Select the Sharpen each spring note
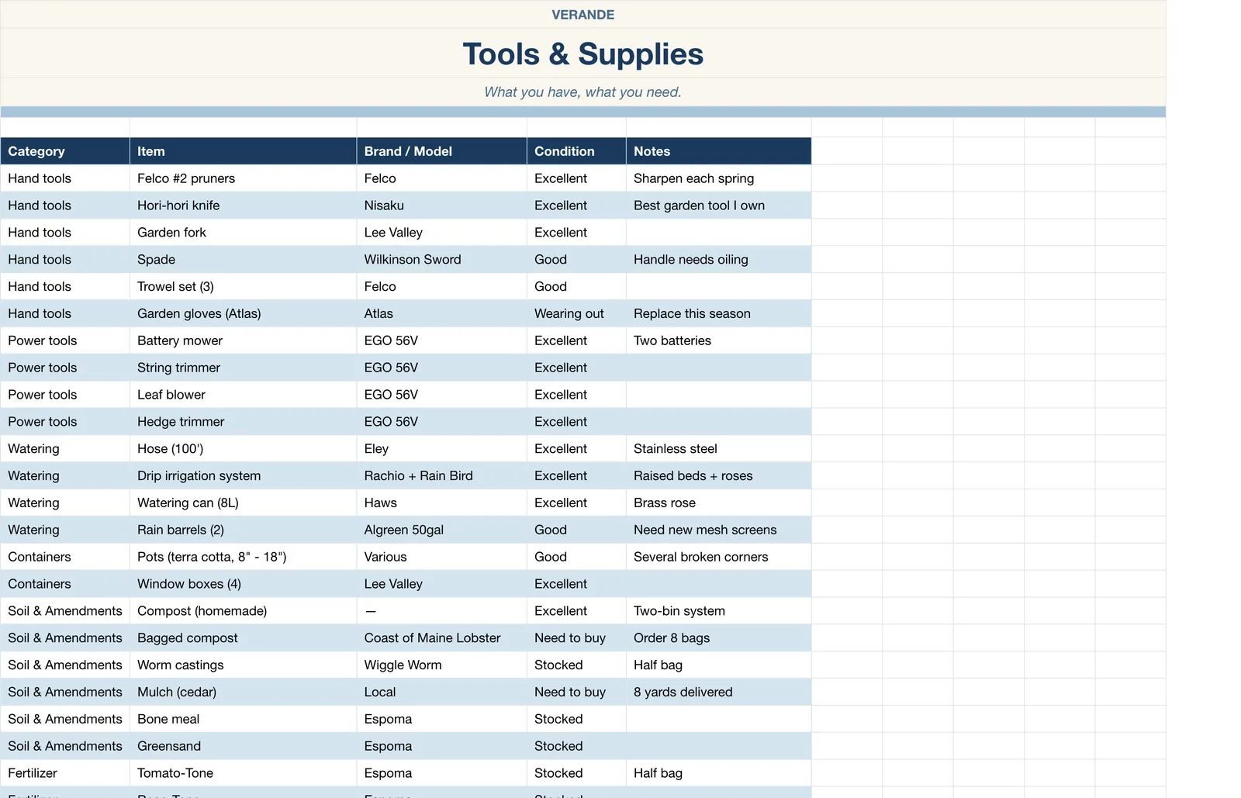 point(718,178)
